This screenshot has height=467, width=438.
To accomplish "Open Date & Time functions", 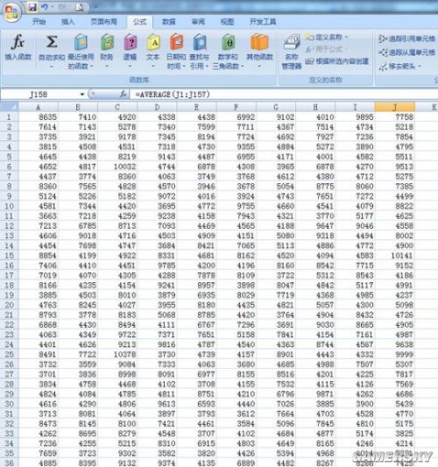I will tap(176, 51).
